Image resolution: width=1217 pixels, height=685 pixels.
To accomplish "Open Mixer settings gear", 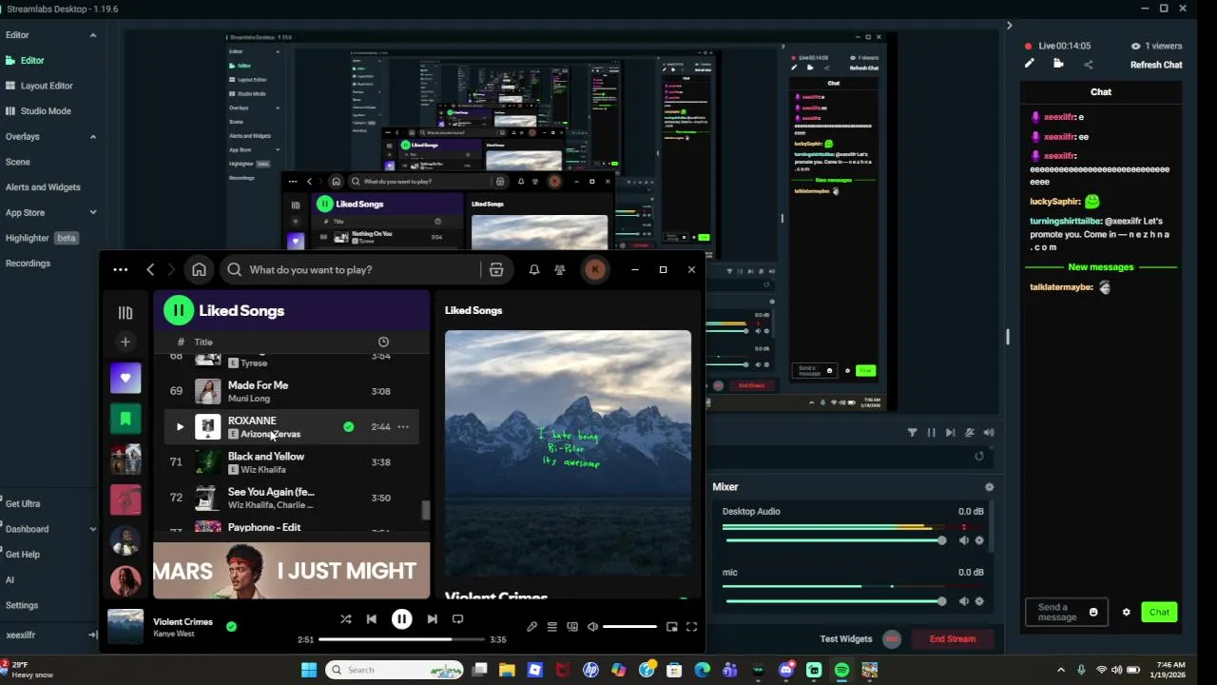I will (x=990, y=487).
